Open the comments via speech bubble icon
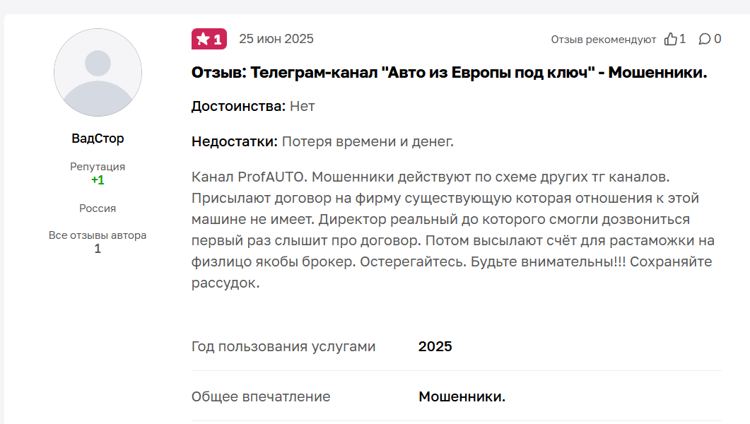 (705, 40)
